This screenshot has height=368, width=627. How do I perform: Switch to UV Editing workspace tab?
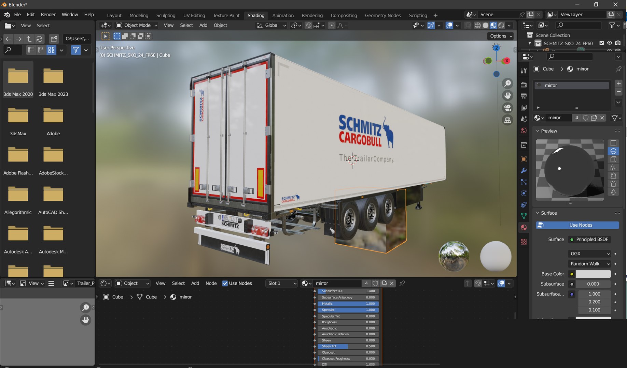(x=194, y=15)
